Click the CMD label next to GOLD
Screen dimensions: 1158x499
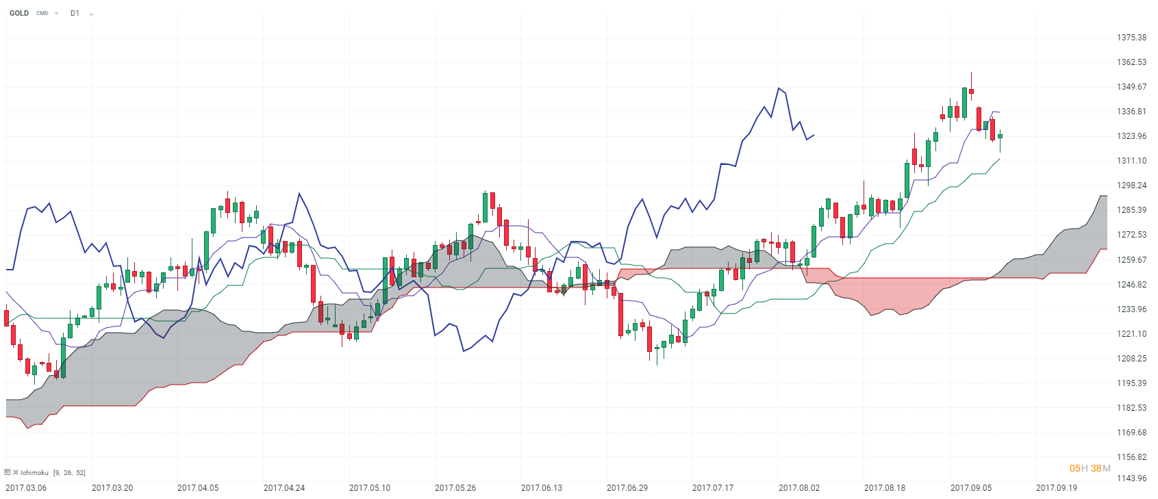pyautogui.click(x=42, y=13)
